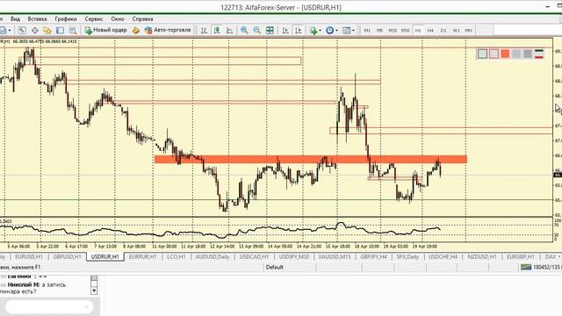Switch to the AUDUSD,Daily chart tab

coord(213,257)
